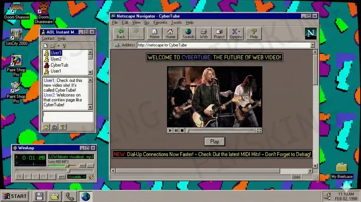Select User2 in the buddy list
Viewport: 361px width, 202px height.
click(x=56, y=59)
